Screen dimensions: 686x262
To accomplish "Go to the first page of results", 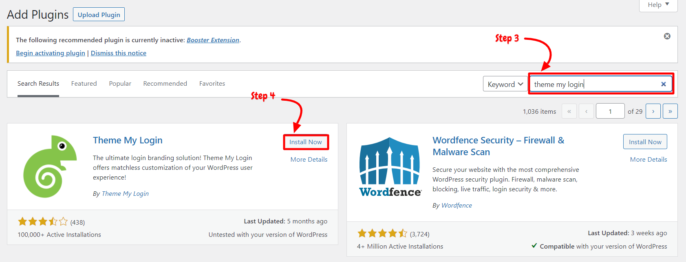I will point(569,111).
